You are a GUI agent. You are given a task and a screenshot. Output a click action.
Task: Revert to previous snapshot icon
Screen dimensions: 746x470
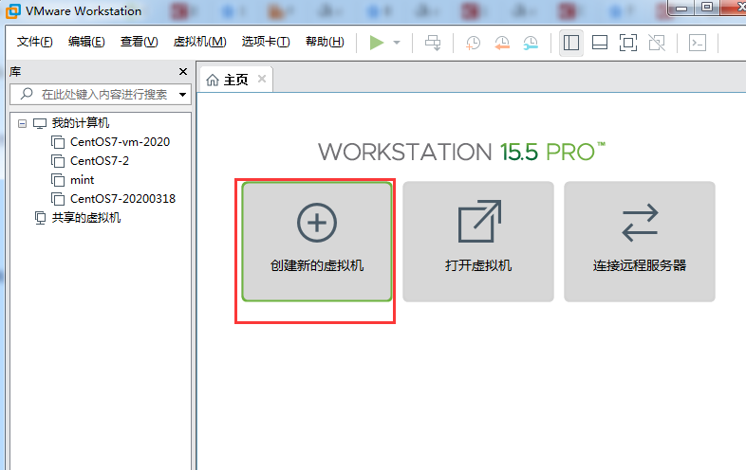(502, 43)
